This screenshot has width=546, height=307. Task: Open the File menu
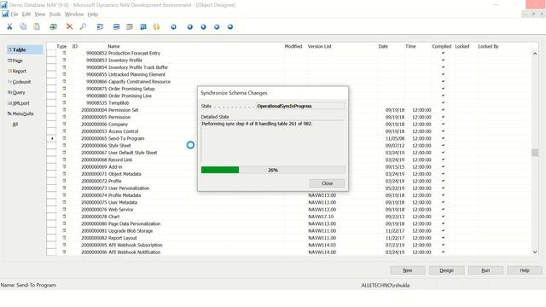tap(15, 14)
